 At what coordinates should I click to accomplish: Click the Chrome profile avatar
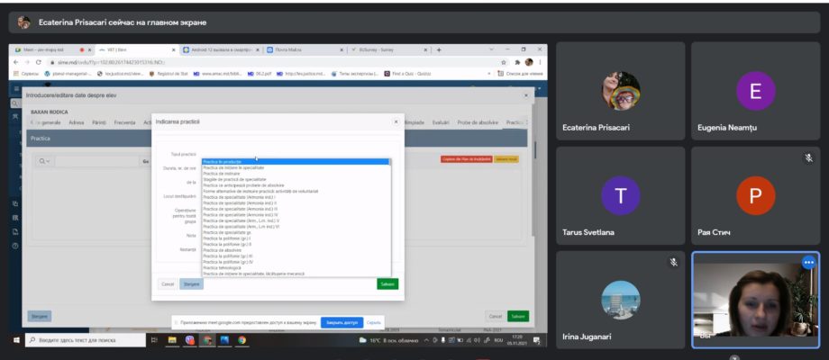click(x=528, y=62)
